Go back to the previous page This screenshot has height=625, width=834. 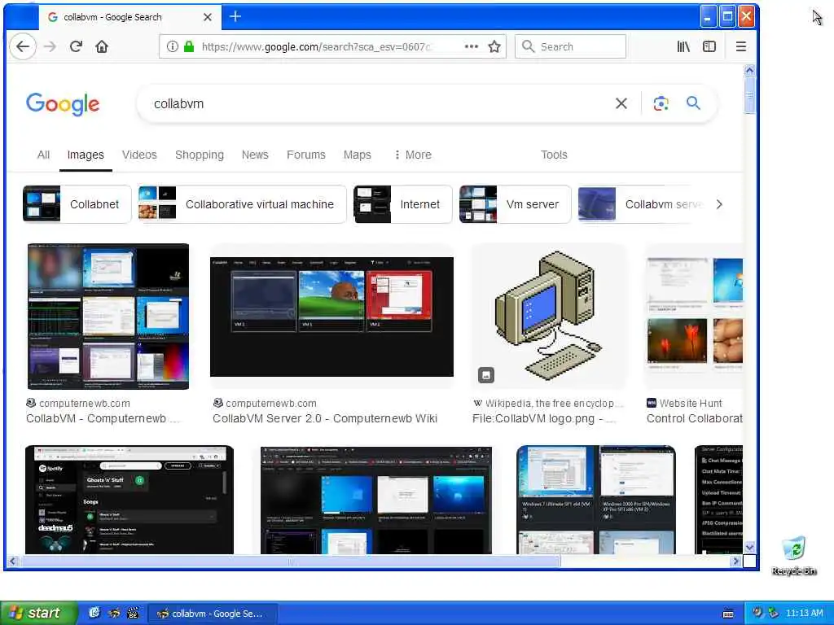(22, 46)
